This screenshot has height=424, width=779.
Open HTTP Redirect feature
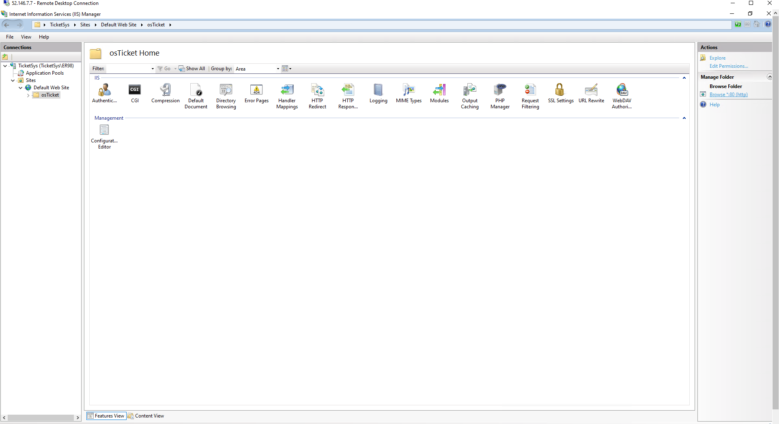click(x=317, y=96)
